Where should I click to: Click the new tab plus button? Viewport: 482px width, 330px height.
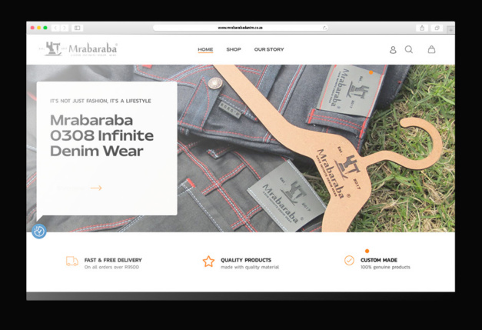[x=450, y=30]
